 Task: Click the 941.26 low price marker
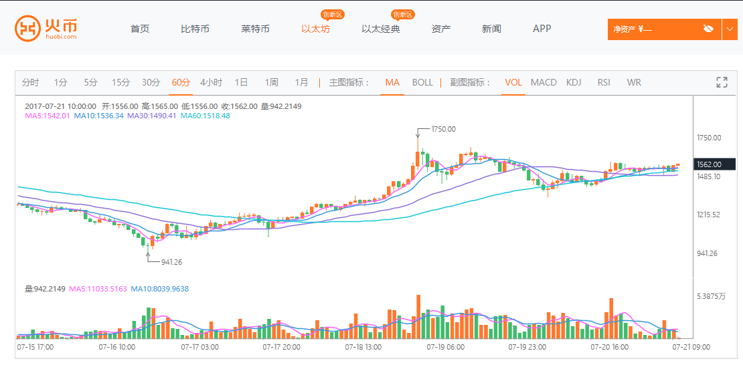171,262
